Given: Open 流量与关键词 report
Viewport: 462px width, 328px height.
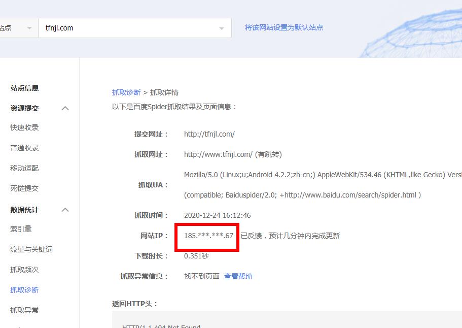Looking at the screenshot, I should click(31, 249).
